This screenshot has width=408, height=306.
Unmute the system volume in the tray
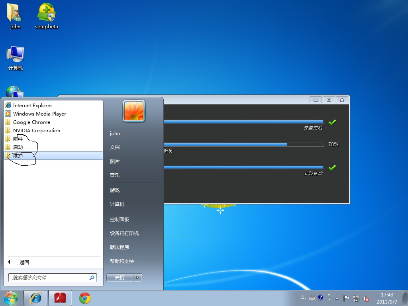click(x=366, y=298)
